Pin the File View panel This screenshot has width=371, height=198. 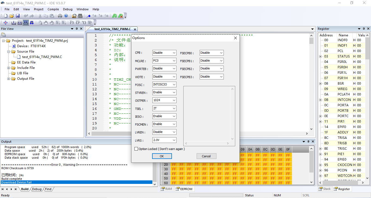coord(77,29)
